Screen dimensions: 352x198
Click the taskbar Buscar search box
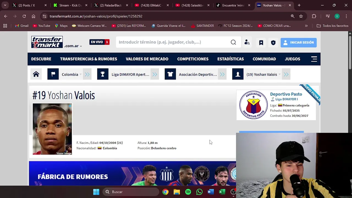coord(131,192)
